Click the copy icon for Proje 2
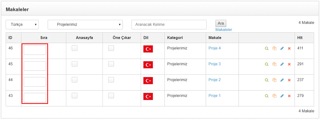This screenshot has height=123, width=320. tap(274, 80)
